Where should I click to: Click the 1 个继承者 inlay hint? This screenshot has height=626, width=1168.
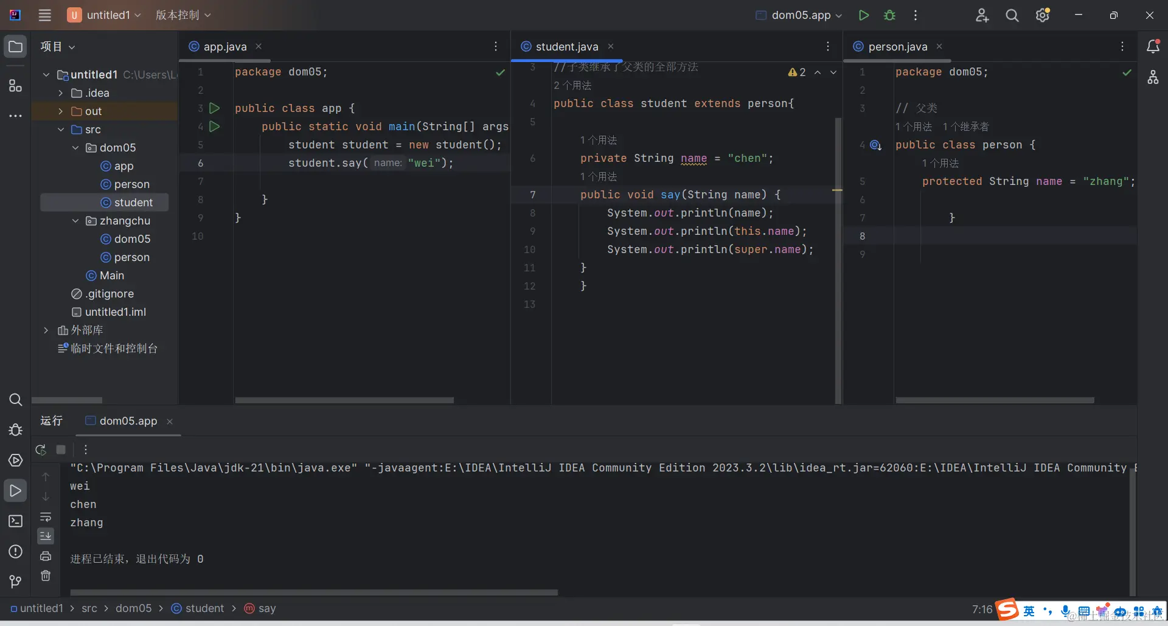tap(966, 127)
